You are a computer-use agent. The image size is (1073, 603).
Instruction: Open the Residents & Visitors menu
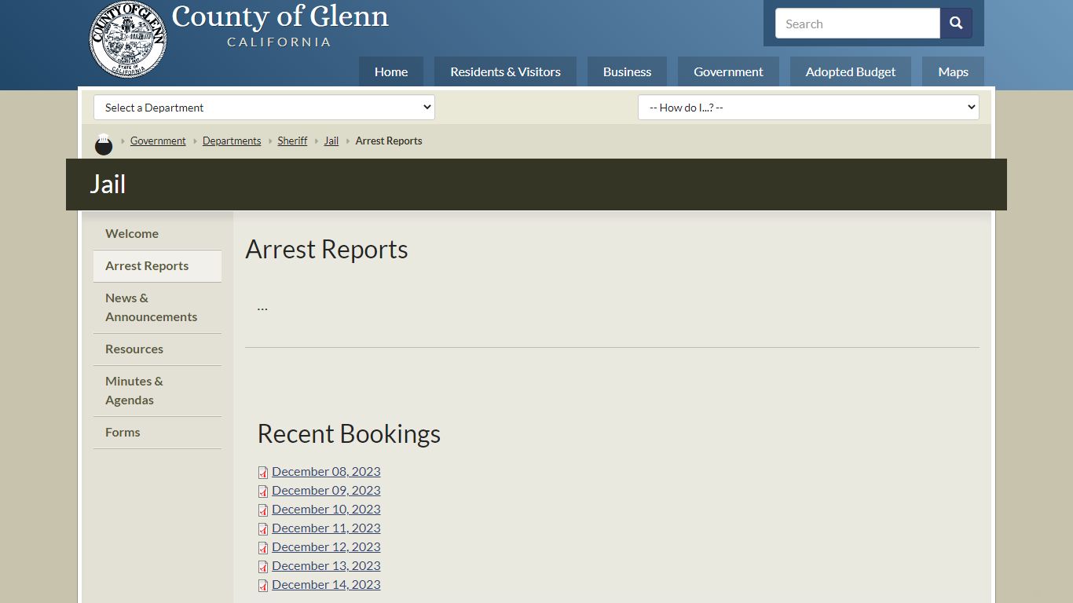(505, 71)
